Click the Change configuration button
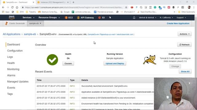 pyautogui.click(x=175, y=66)
